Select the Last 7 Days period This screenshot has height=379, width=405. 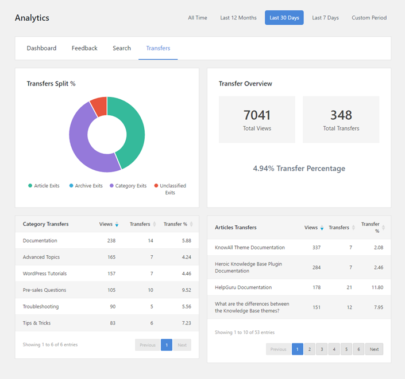pyautogui.click(x=325, y=18)
